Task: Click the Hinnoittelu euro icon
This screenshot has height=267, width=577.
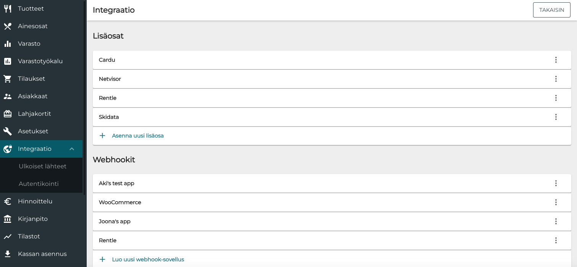Action: click(8, 201)
